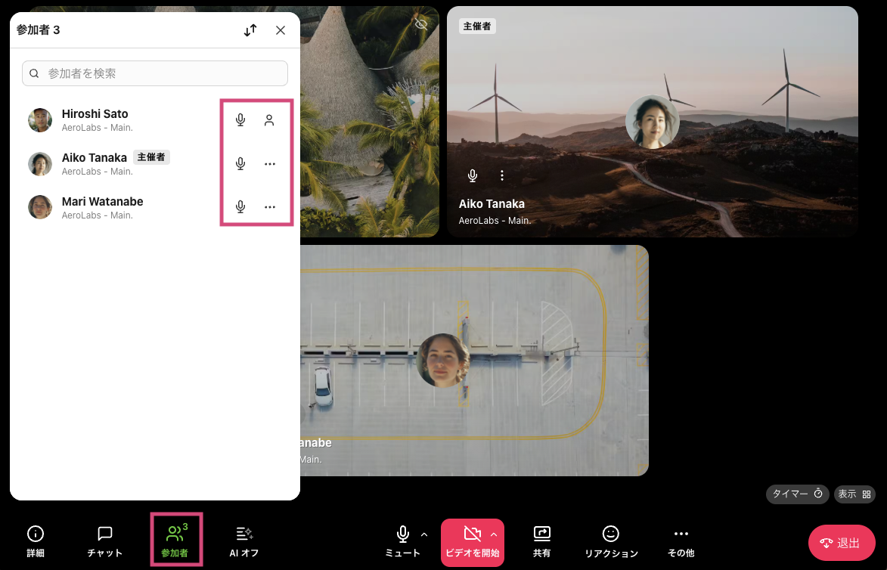Toggle Mari Watanabe's microphone in list
The image size is (887, 570).
(x=240, y=206)
